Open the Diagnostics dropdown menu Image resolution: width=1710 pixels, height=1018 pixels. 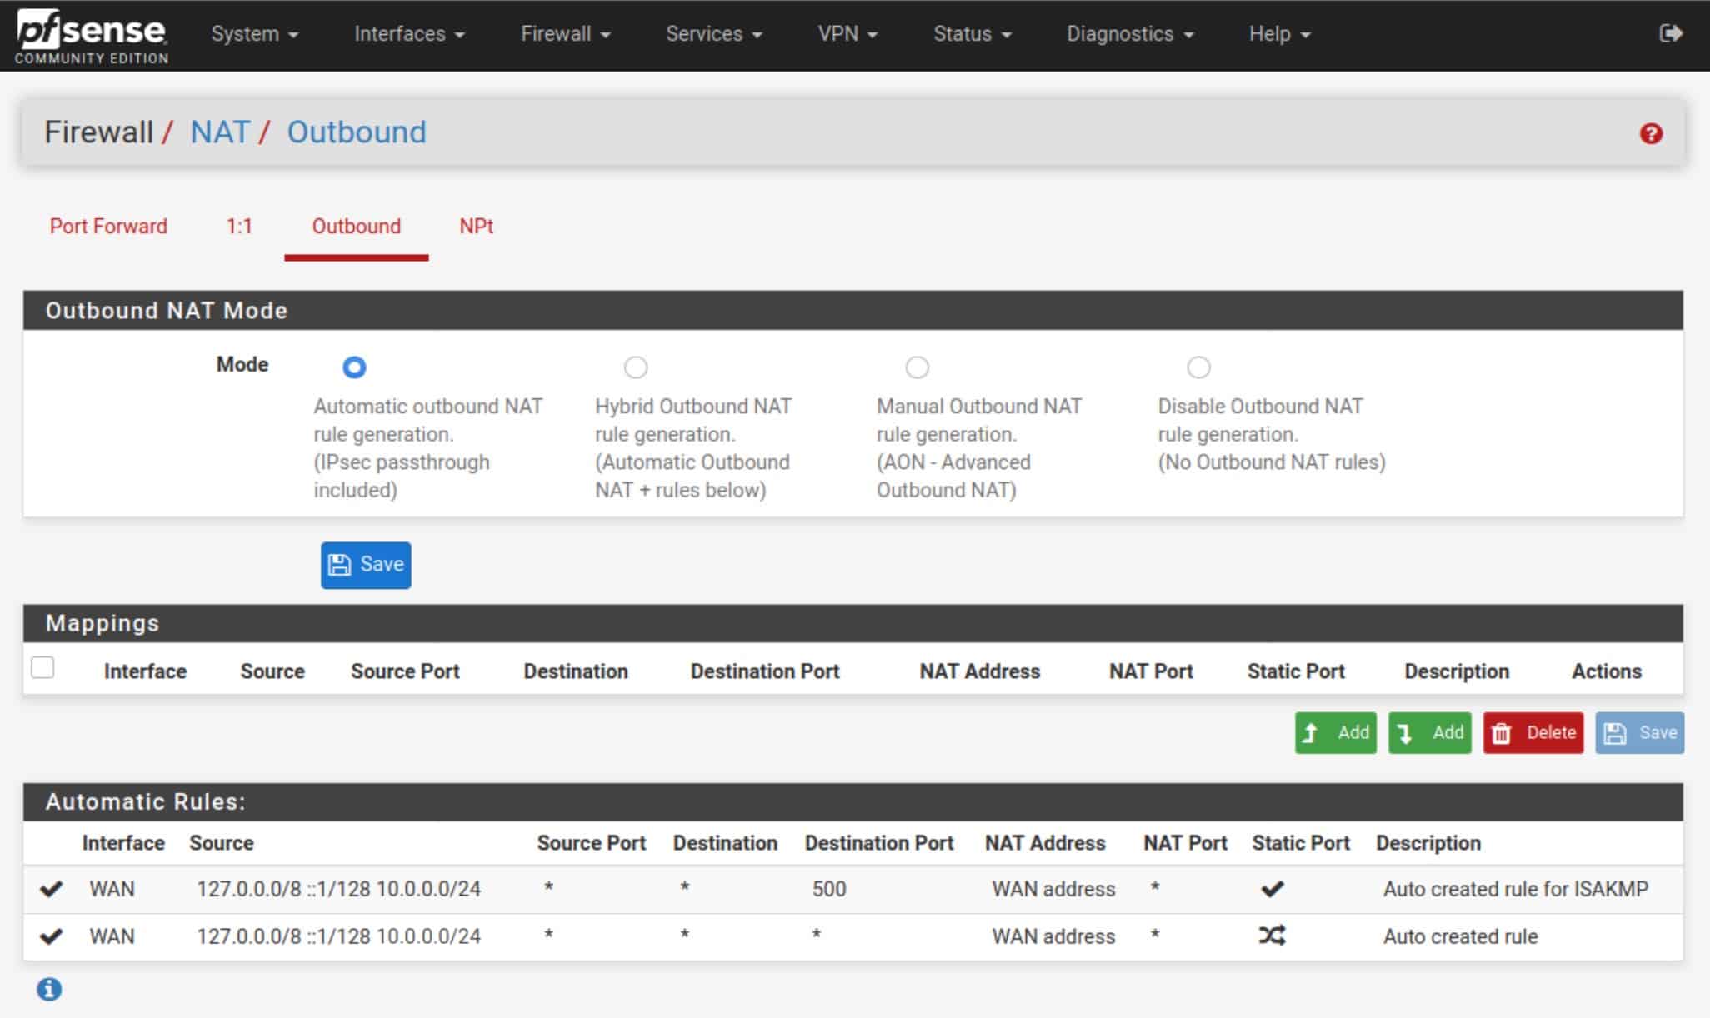(x=1130, y=34)
